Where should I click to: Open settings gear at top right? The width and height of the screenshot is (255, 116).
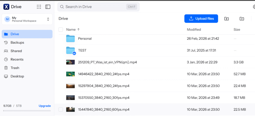[254, 7]
